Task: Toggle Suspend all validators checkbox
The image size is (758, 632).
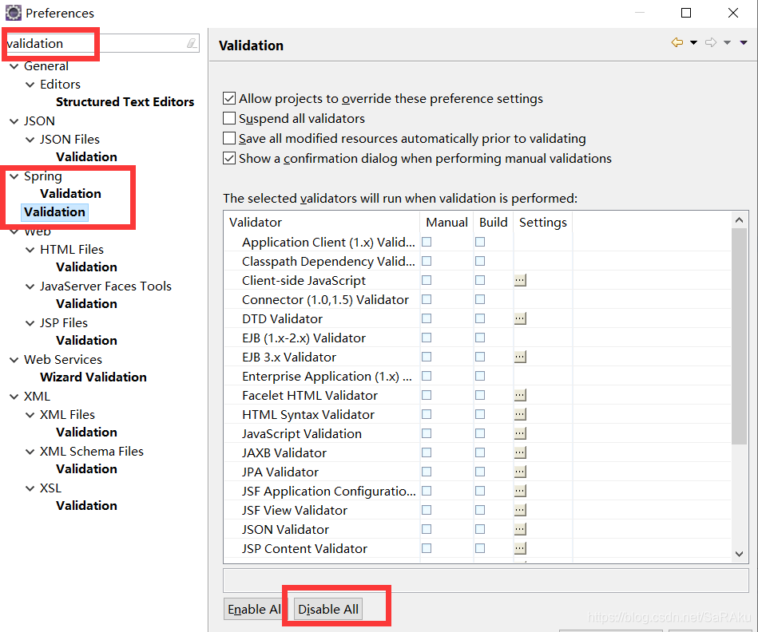Action: [x=229, y=119]
